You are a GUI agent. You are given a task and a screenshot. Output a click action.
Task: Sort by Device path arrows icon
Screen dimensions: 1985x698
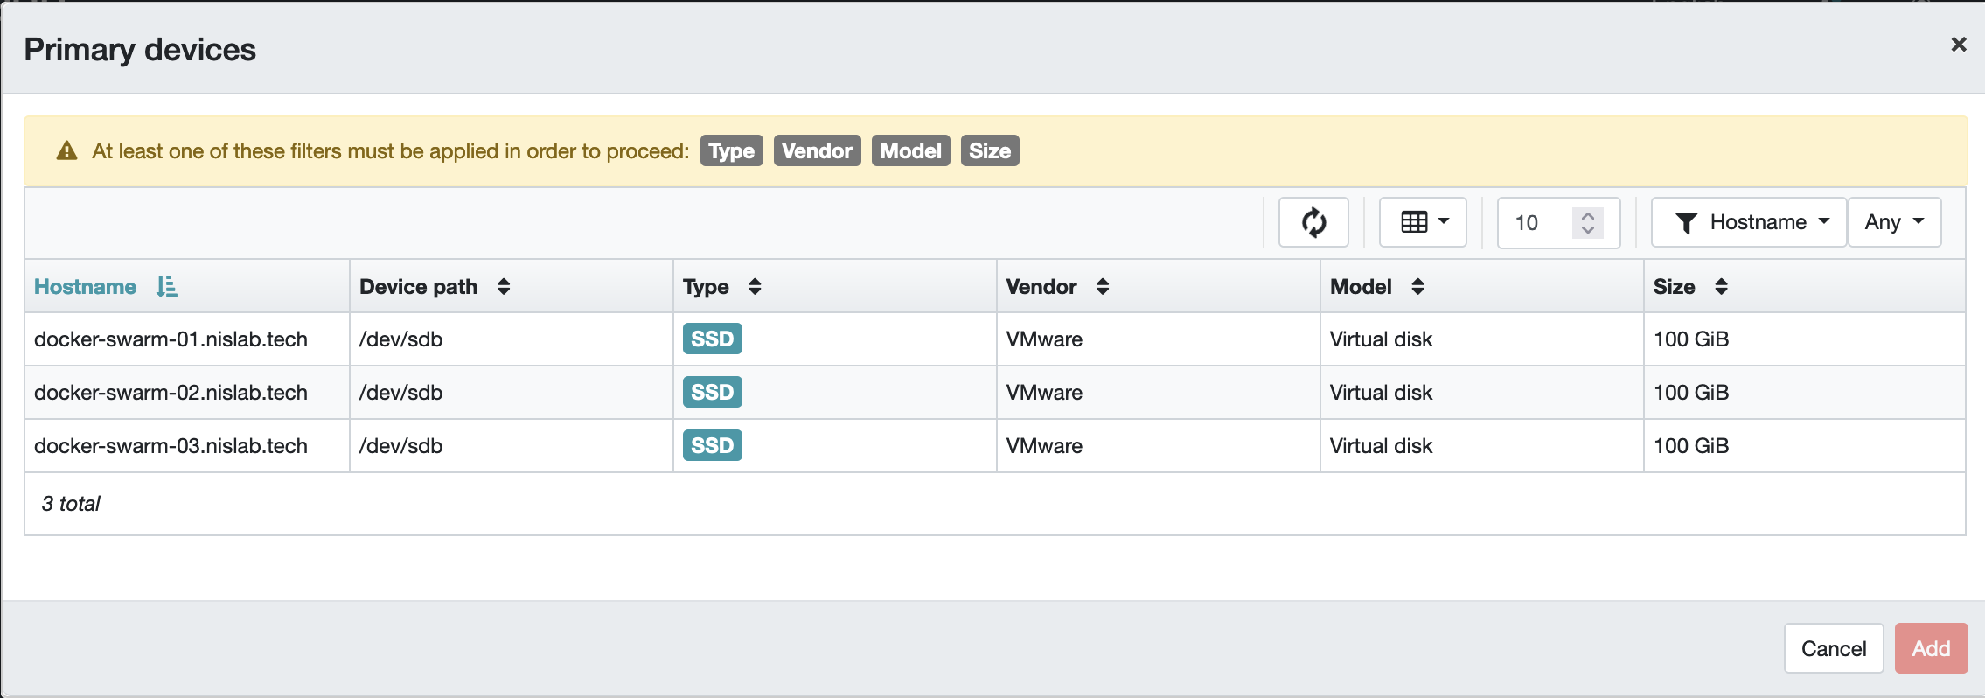504,287
